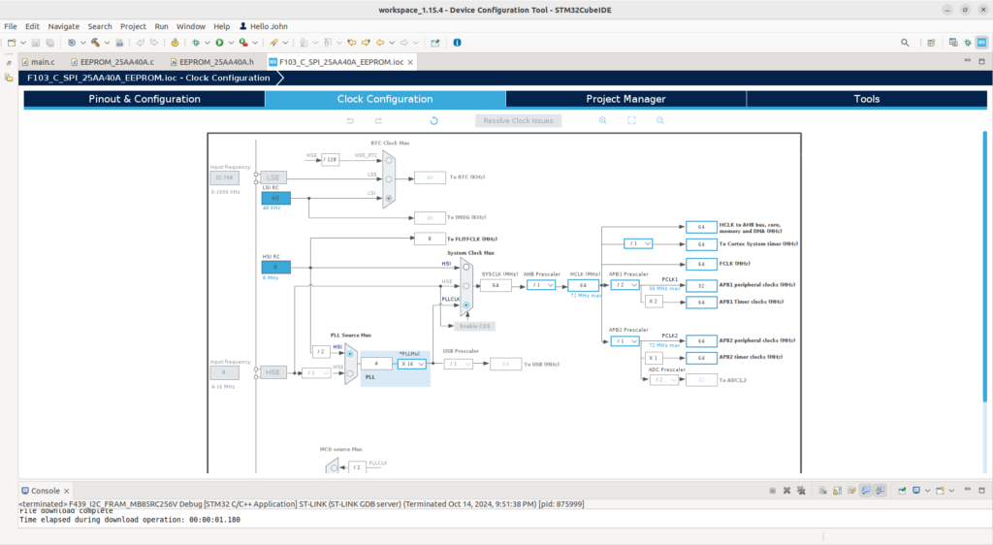Screen dimensions: 993x545
Task: Click the Enable CSS button
Action: 474,327
